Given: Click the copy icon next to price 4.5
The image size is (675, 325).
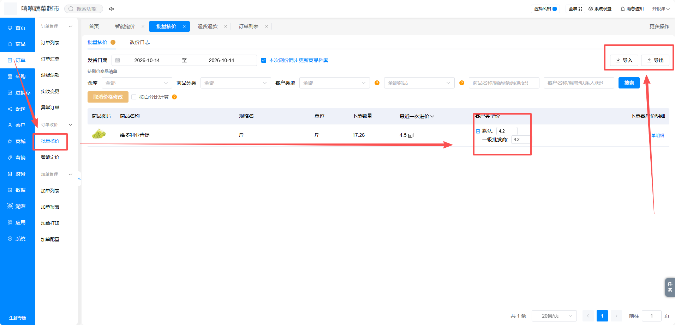Looking at the screenshot, I should [x=411, y=135].
